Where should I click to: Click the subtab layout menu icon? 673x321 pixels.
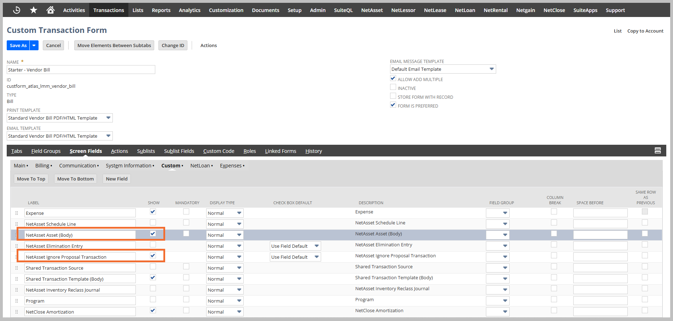coord(657,151)
